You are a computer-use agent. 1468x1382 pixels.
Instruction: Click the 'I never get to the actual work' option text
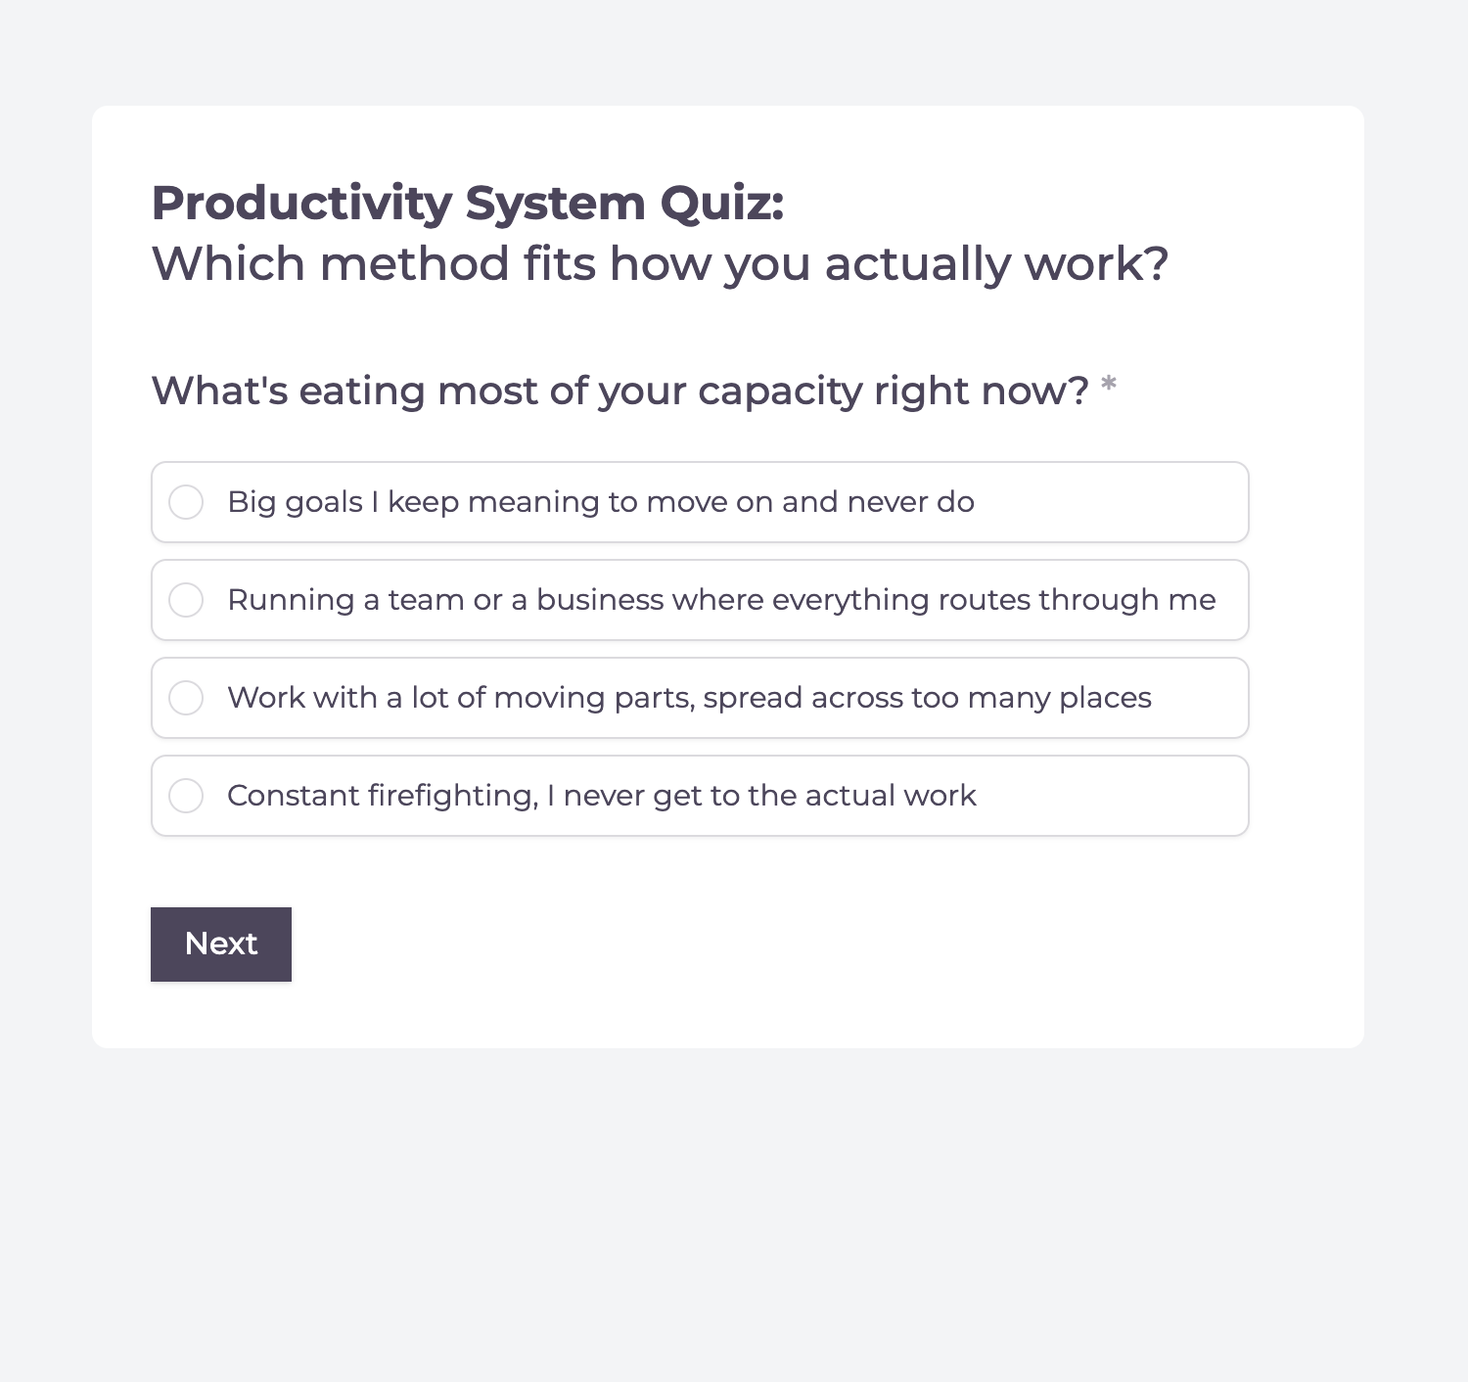pyautogui.click(x=761, y=796)
